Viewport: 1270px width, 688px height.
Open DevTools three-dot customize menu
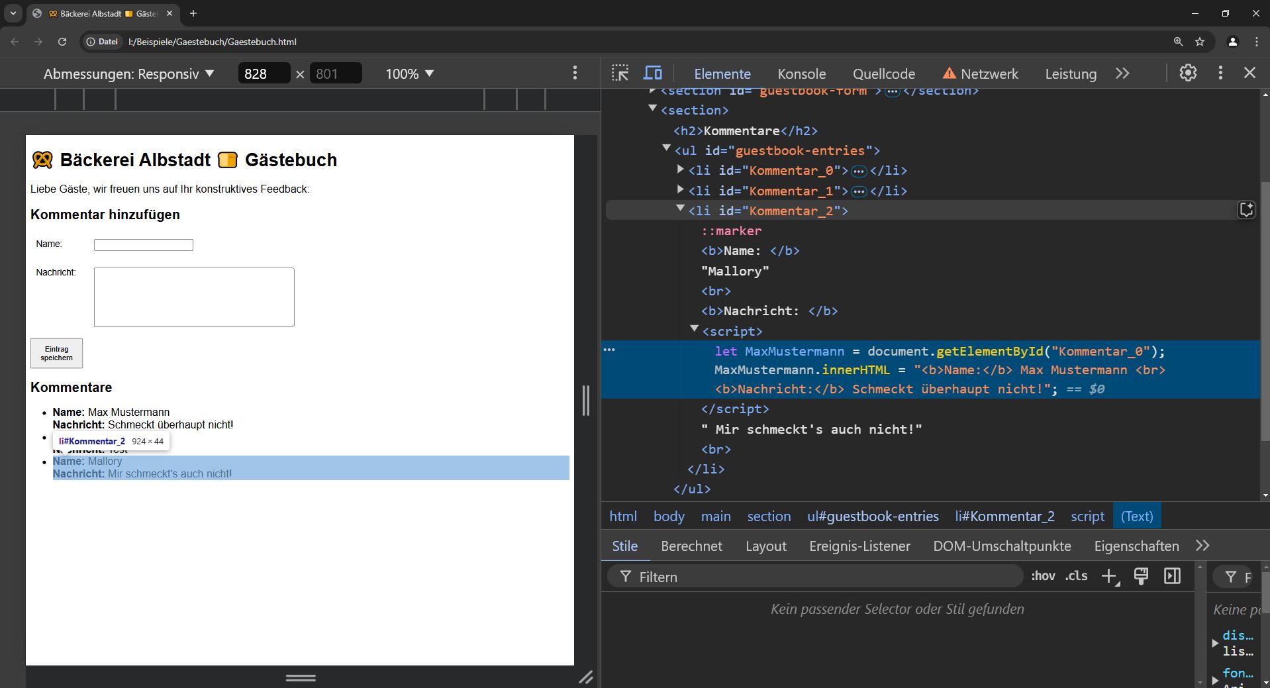click(1220, 73)
